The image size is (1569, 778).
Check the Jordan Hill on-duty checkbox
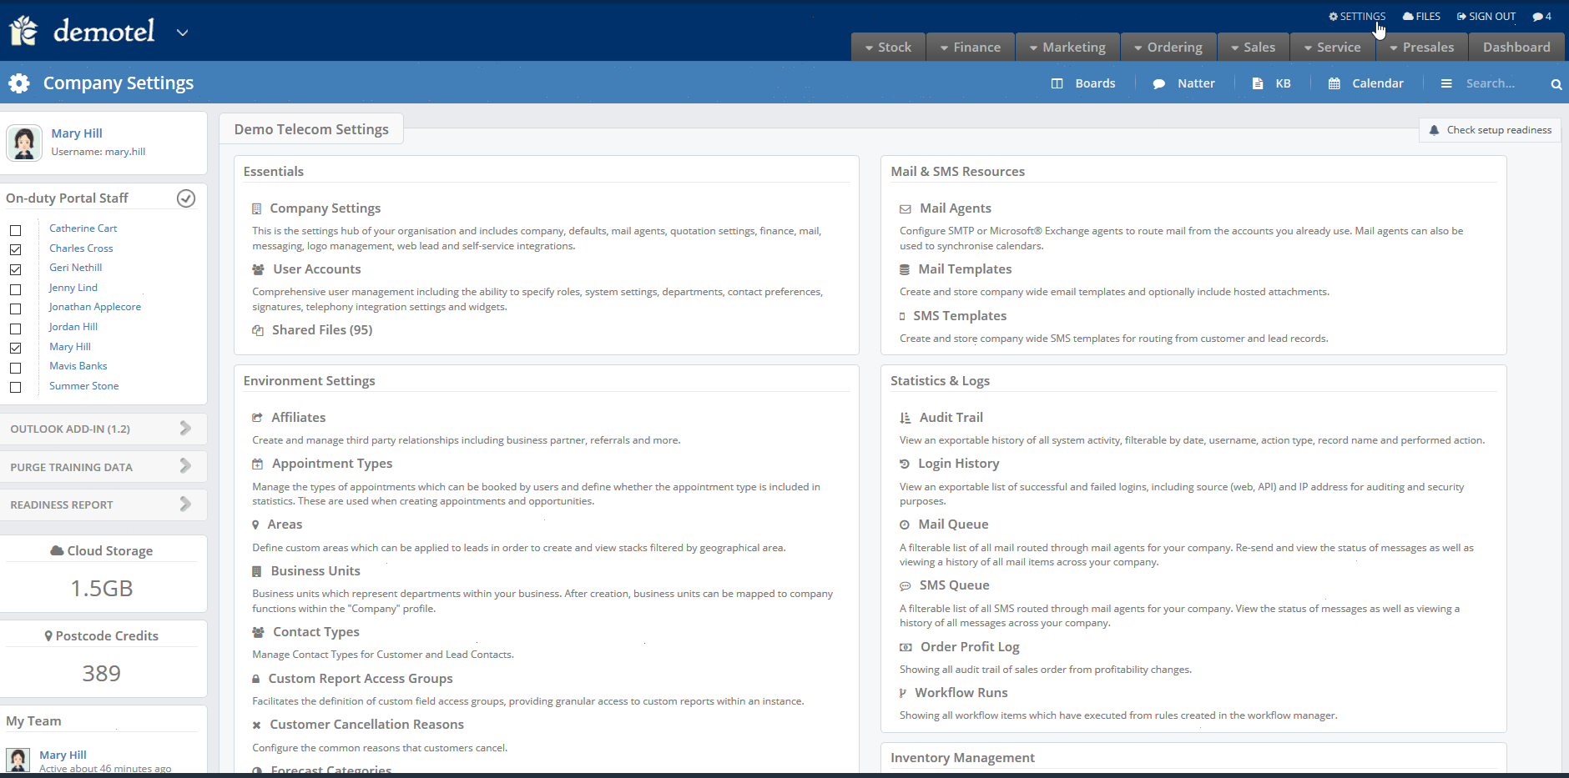point(15,329)
